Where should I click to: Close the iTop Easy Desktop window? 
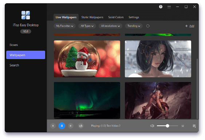(x=194, y=7)
